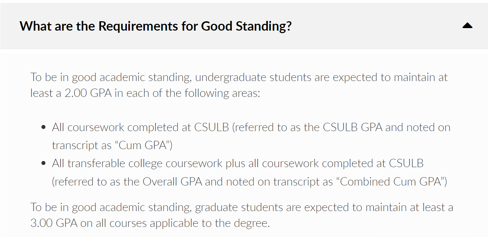Click the quoted "Cum GPA" text
488x237 pixels.
143,145
